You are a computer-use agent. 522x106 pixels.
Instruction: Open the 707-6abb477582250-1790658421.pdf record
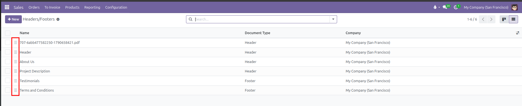tap(50, 42)
